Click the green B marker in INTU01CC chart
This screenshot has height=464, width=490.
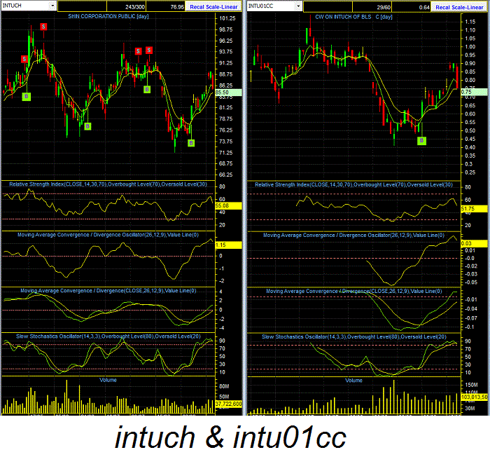(421, 140)
